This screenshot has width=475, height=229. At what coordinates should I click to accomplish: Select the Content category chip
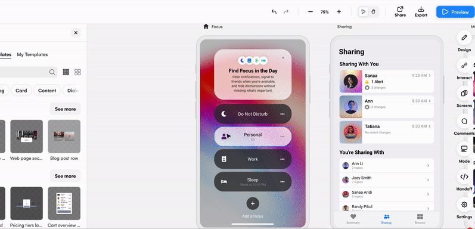(47, 91)
